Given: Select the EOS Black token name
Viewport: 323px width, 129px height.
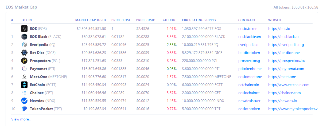Looking at the screenshot, I should click(38, 37).
